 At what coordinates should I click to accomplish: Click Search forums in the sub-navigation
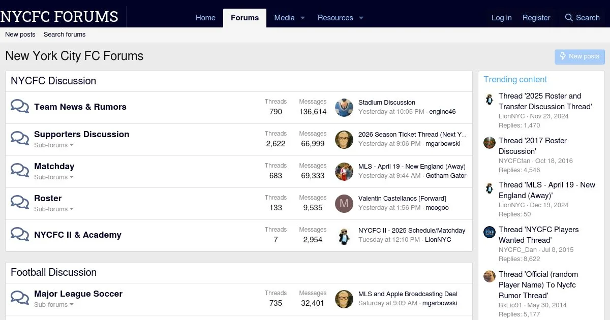65,35
